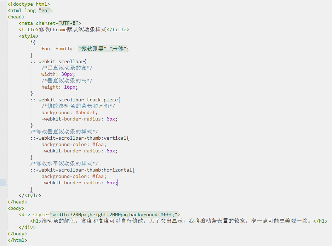Click the font-family declaration line

(85, 49)
